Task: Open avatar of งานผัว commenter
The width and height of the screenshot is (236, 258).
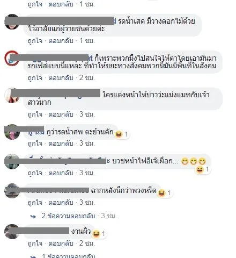Action: (x=12, y=232)
